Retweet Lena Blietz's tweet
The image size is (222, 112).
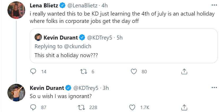[x=84, y=71]
